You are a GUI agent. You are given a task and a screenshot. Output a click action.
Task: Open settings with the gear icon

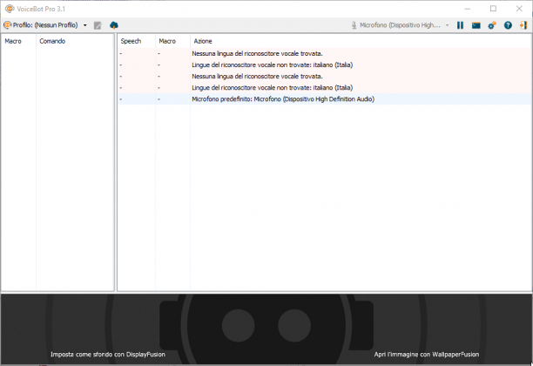(x=492, y=25)
